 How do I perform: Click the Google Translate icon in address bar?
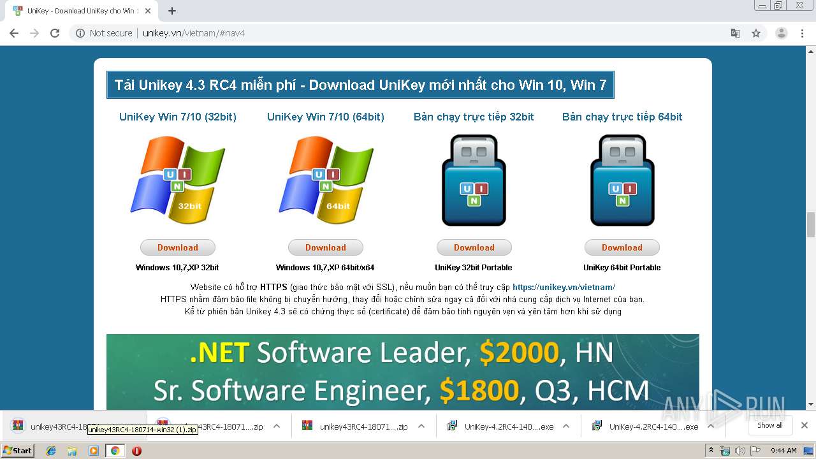pyautogui.click(x=735, y=33)
